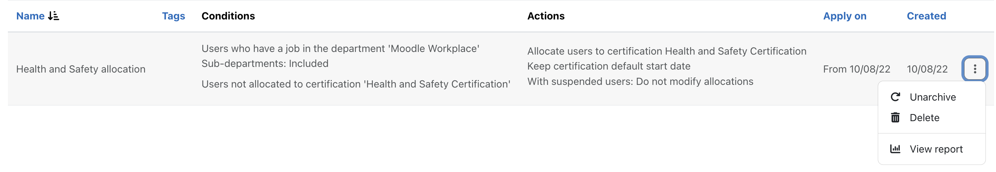Sort by the Apply on column
Viewport: 996px width, 172px height.
coord(844,16)
